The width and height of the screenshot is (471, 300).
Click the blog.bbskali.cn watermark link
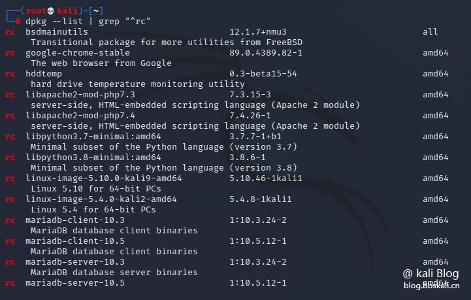point(432,286)
